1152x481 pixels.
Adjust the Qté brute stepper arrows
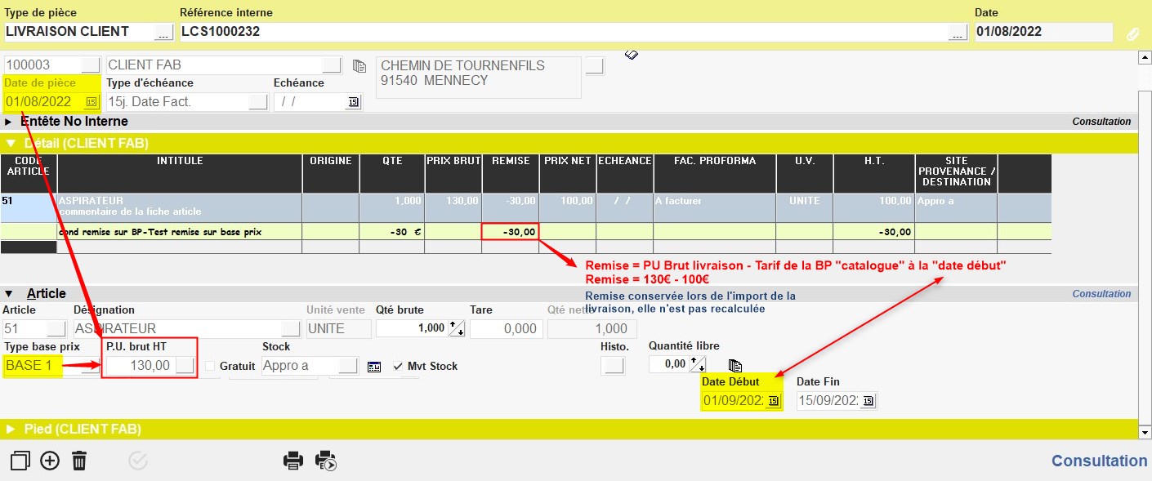point(457,329)
